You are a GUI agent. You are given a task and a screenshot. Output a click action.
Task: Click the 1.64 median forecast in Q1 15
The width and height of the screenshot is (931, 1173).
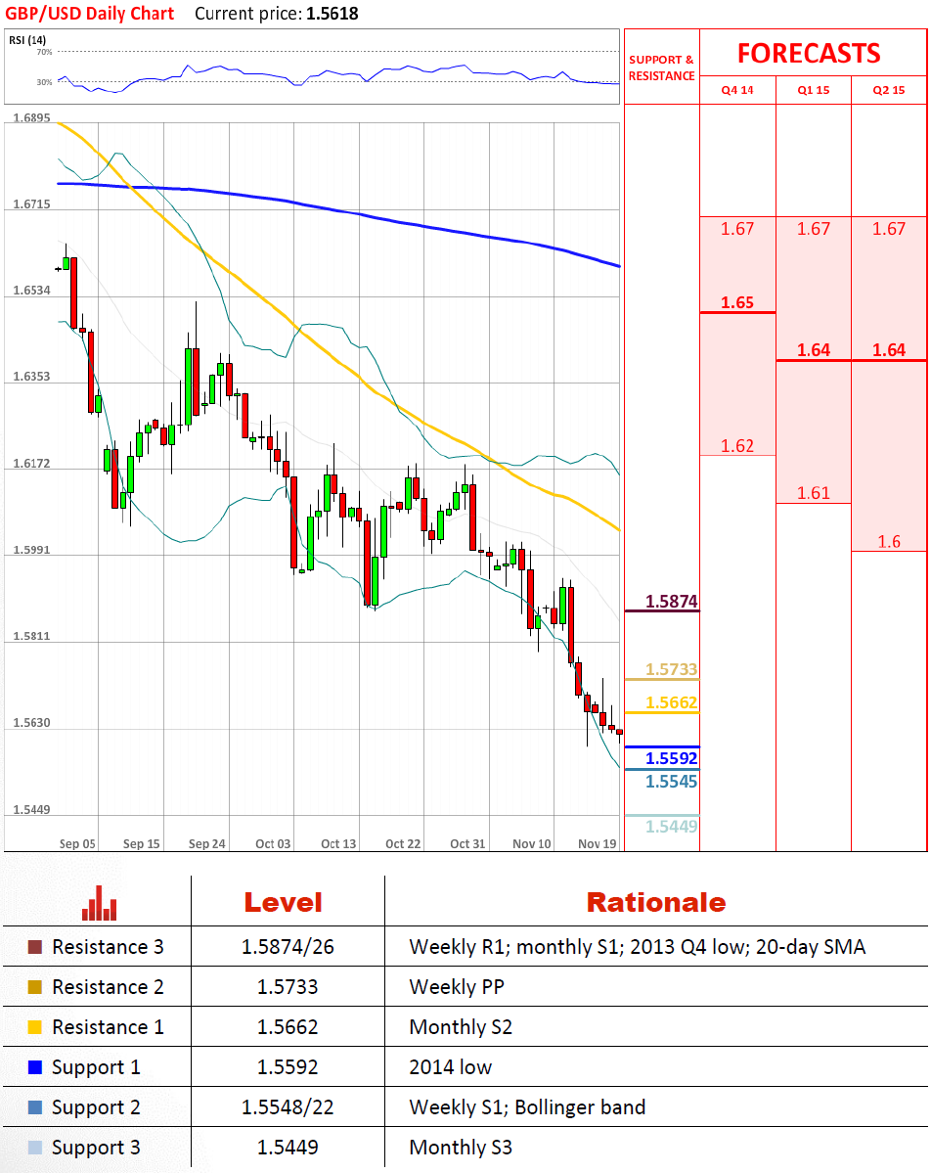pos(814,350)
